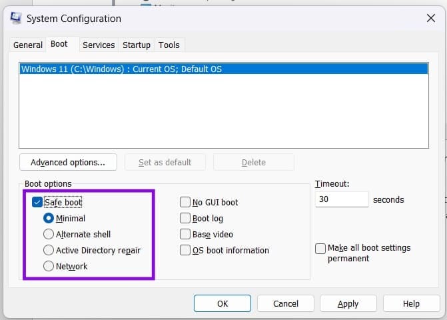
Task: Select the Boot tab
Action: click(x=59, y=44)
